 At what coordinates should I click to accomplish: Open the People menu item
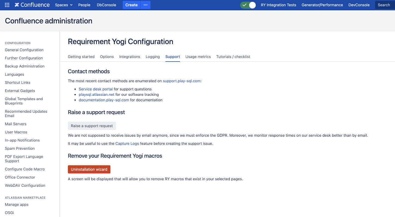point(84,5)
